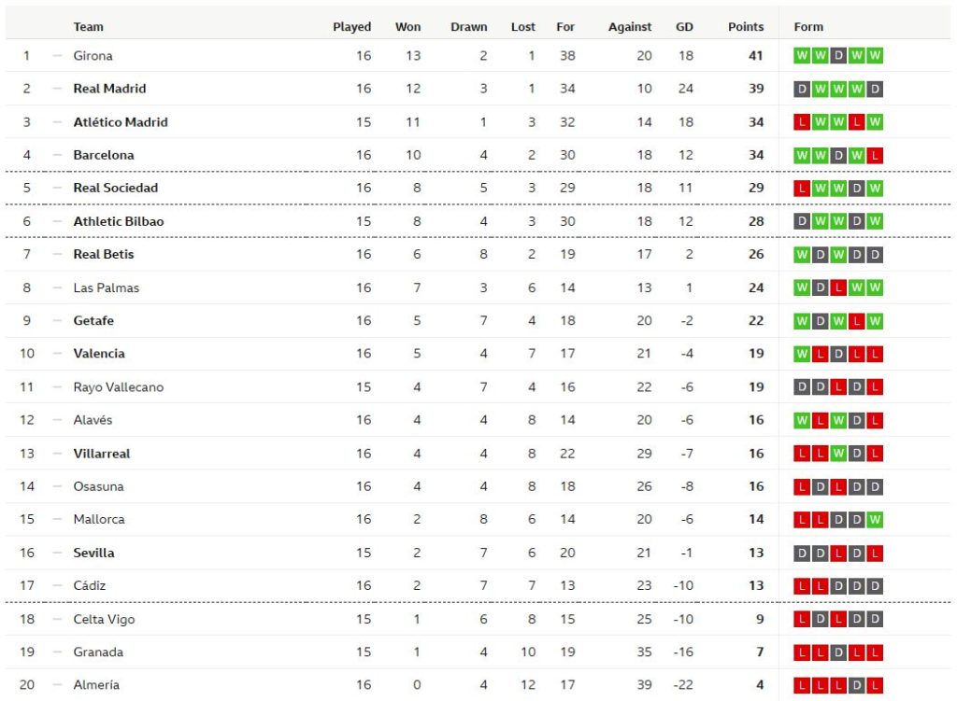Go to Athletic Bilbao team link
957x701 pixels.
pyautogui.click(x=119, y=221)
